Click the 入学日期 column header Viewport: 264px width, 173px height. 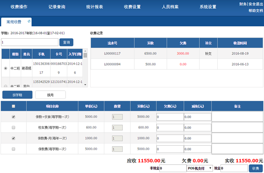(75, 54)
